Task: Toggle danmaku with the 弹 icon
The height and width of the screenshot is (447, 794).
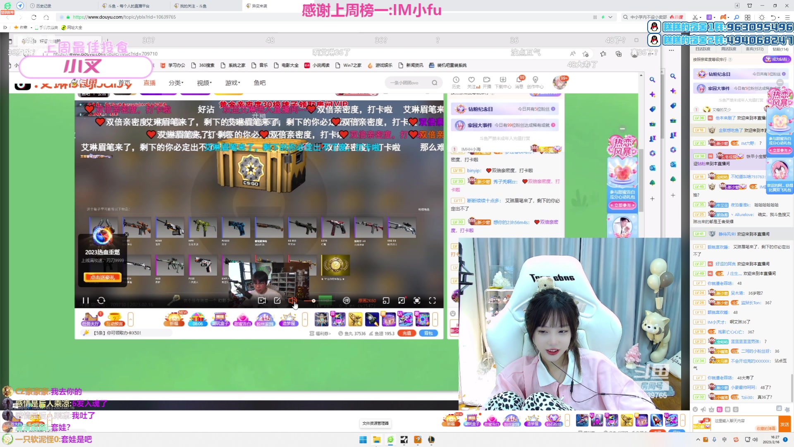Action: pyautogui.click(x=347, y=300)
